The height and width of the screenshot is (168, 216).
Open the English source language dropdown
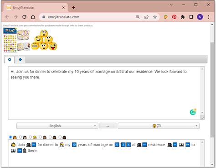coord(57,126)
